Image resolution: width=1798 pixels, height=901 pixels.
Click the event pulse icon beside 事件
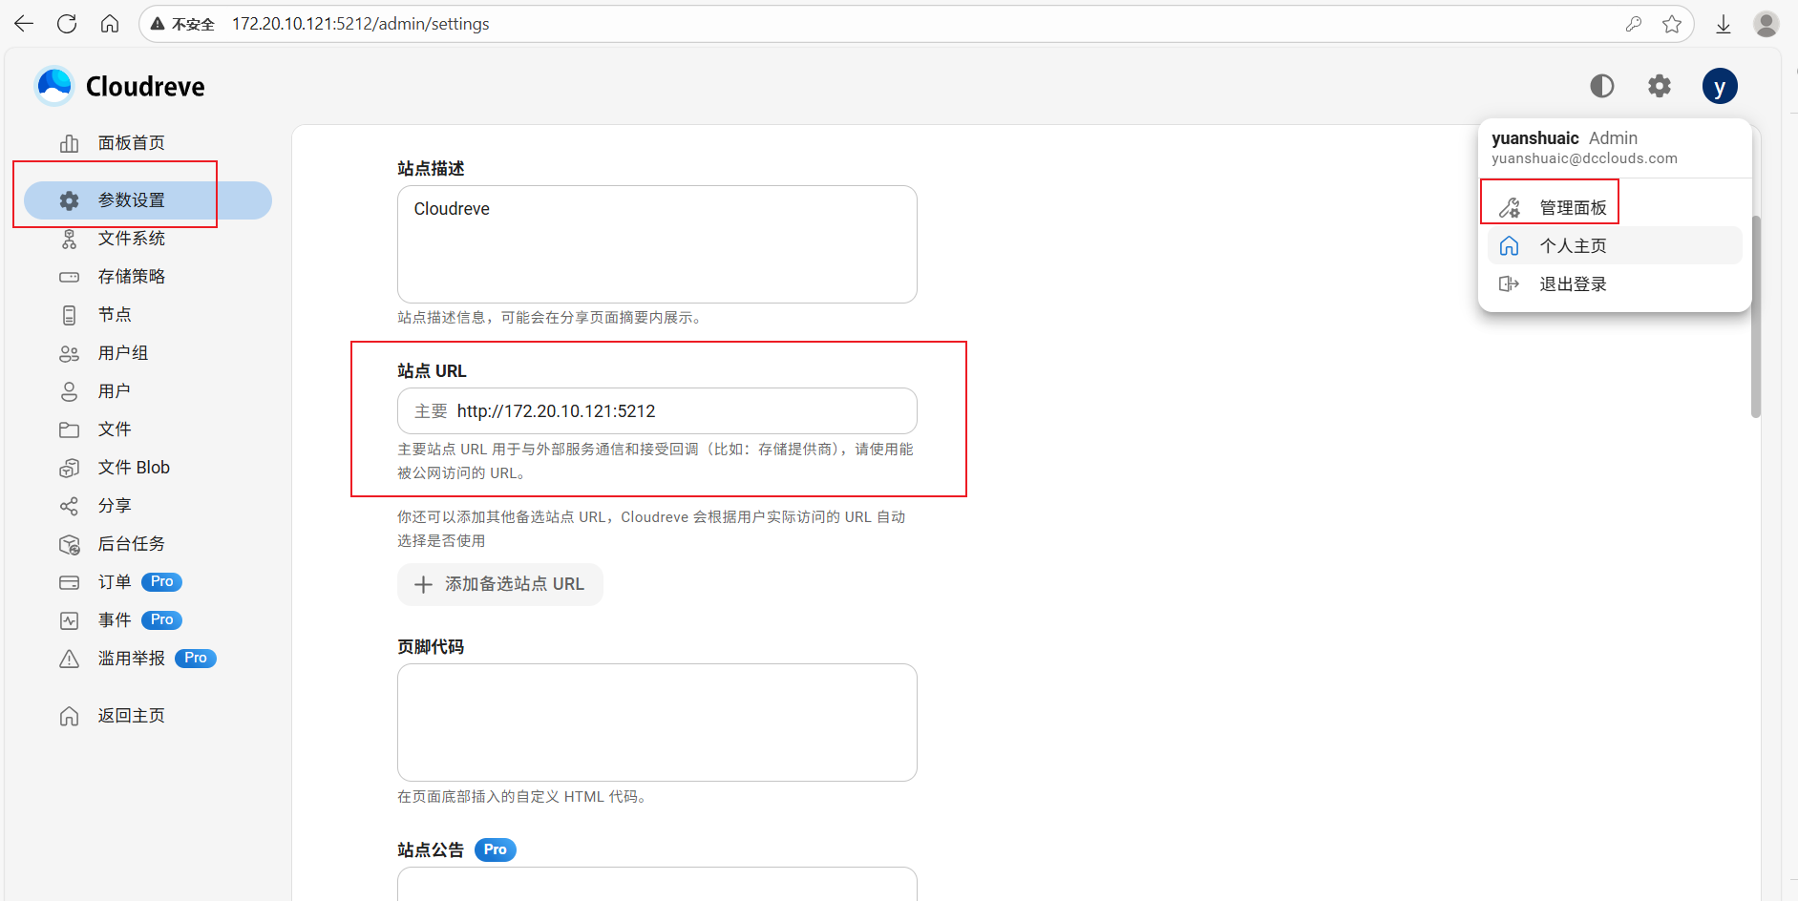pos(70,620)
